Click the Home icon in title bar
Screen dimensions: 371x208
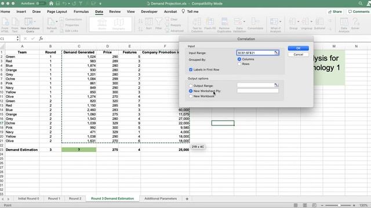pyautogui.click(x=51, y=3)
